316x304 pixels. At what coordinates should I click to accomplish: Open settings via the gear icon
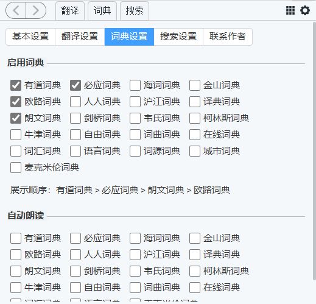(305, 10)
